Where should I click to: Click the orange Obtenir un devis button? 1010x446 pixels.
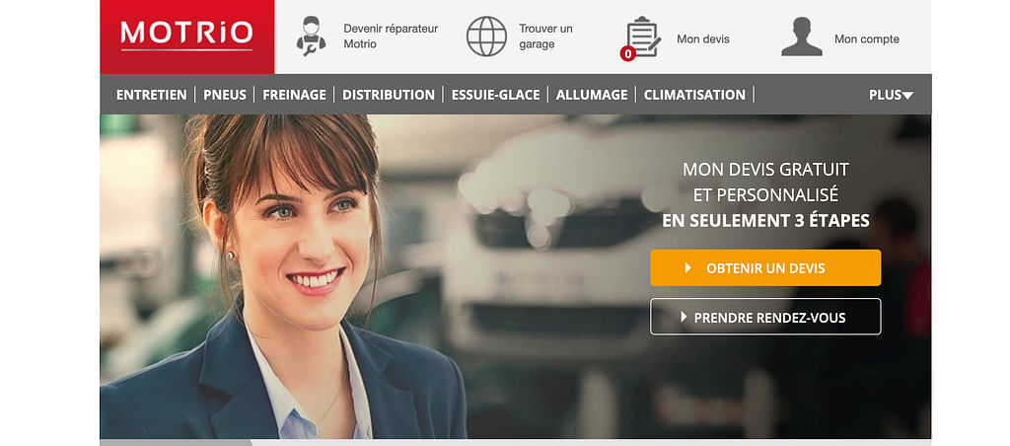tap(765, 267)
